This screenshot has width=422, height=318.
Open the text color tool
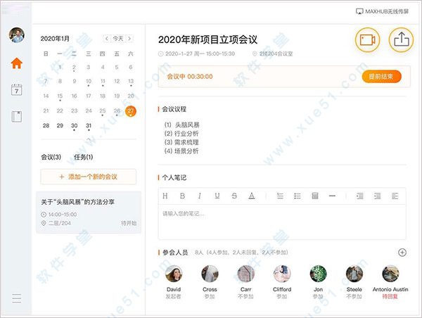coord(252,196)
